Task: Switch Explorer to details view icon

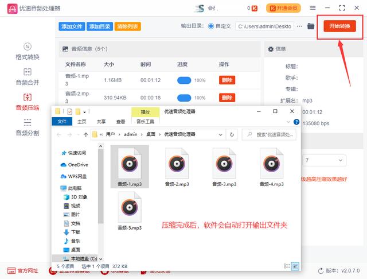Action: pos(287,266)
